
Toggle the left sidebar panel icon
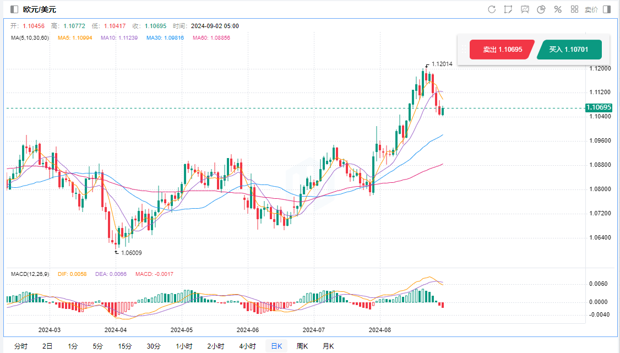click(x=14, y=9)
